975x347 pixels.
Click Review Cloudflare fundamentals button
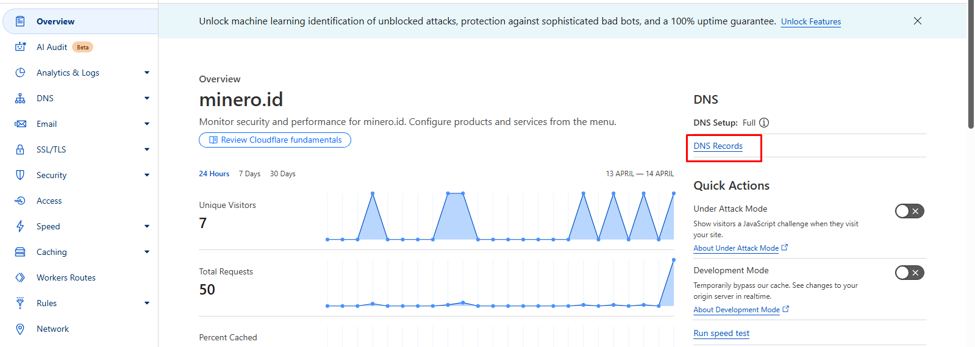click(275, 140)
